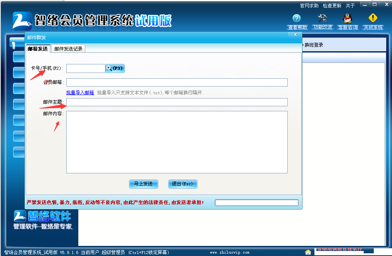The width and height of the screenshot is (392, 256).
Task: Click the 邮件群发 dialog title text
Action: coord(36,38)
